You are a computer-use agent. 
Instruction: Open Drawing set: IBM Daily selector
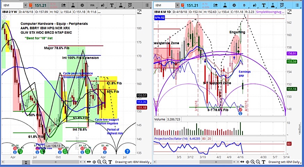point(285,162)
